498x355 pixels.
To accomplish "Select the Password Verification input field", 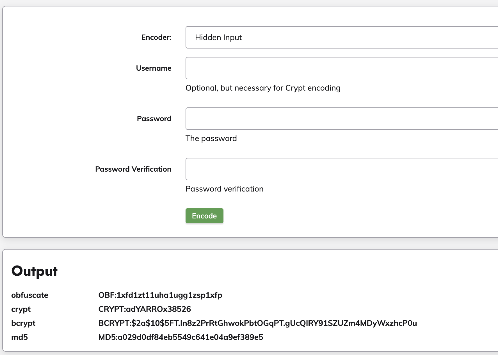I will point(341,169).
